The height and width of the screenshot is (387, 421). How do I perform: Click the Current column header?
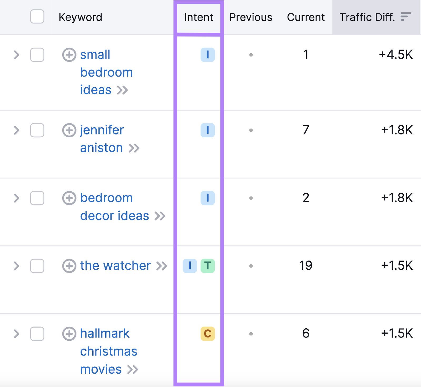point(305,17)
